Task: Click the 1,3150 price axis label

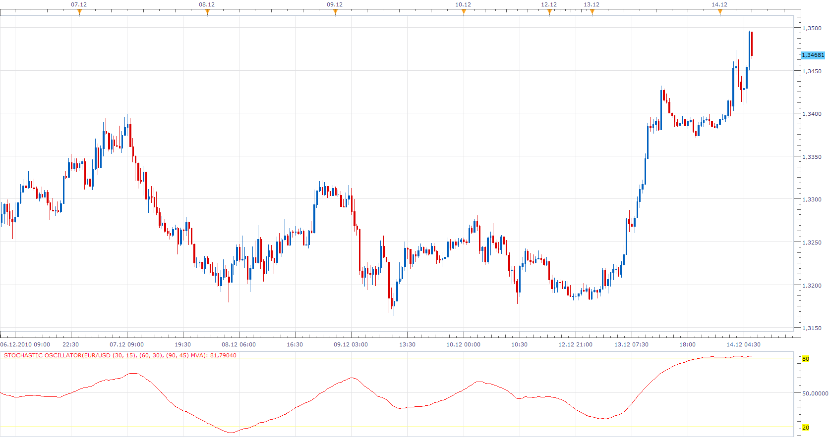Action: [812, 328]
